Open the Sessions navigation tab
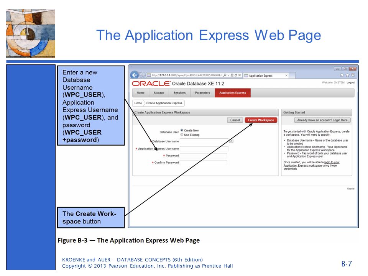Image resolution: width=368 pixels, height=276 pixels. pos(179,93)
